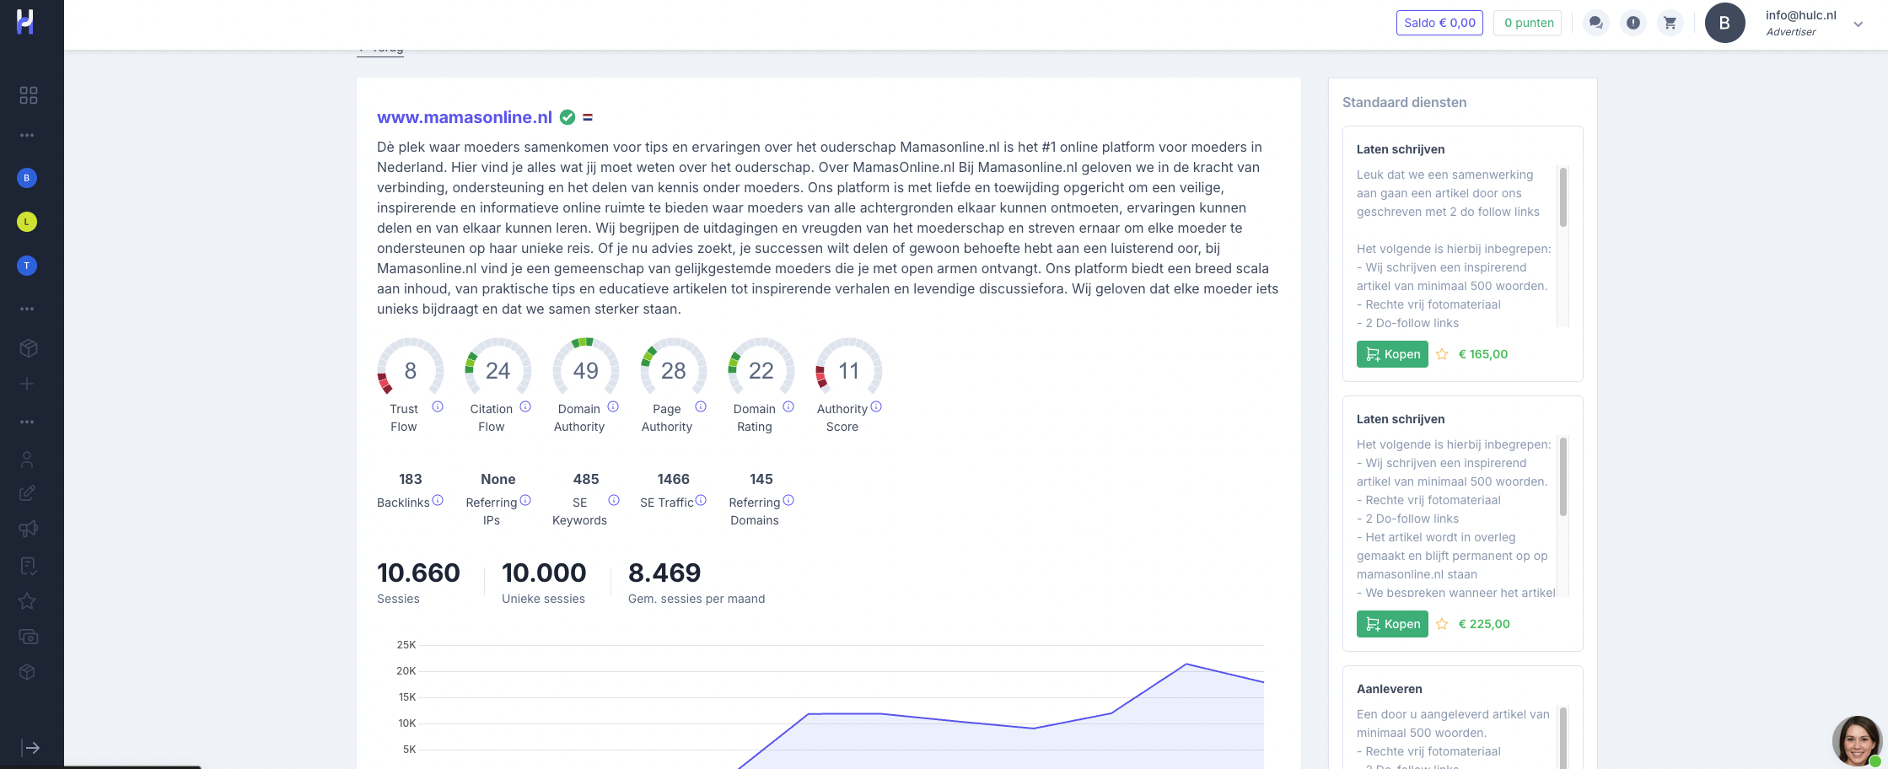Favorite the €225,00 service with star

1442,624
